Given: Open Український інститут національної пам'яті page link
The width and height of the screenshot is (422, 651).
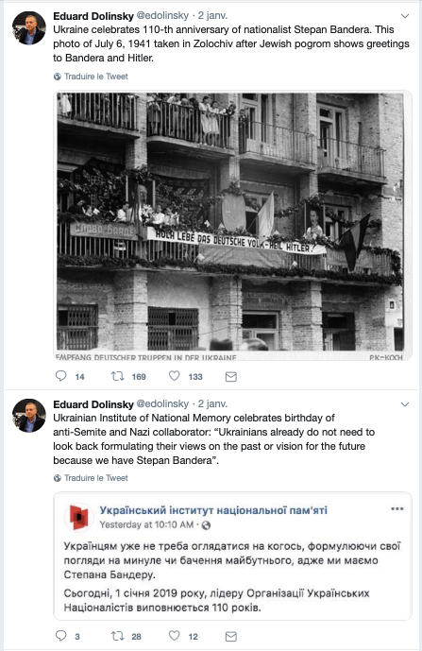Looking at the screenshot, I should pyautogui.click(x=213, y=510).
